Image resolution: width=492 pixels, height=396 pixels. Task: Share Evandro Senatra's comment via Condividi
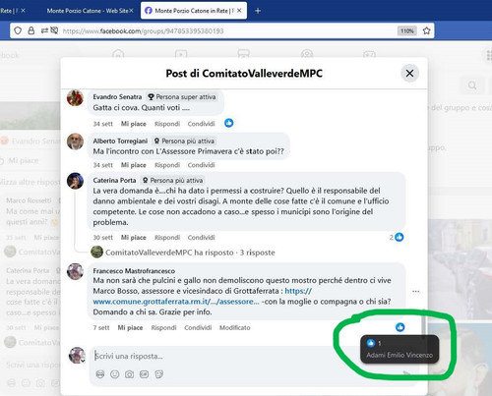click(x=201, y=124)
